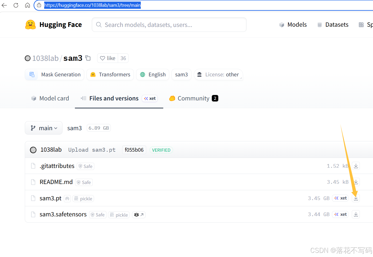
Task: Click the Safe badge on .gitattributes
Action: coord(86,166)
